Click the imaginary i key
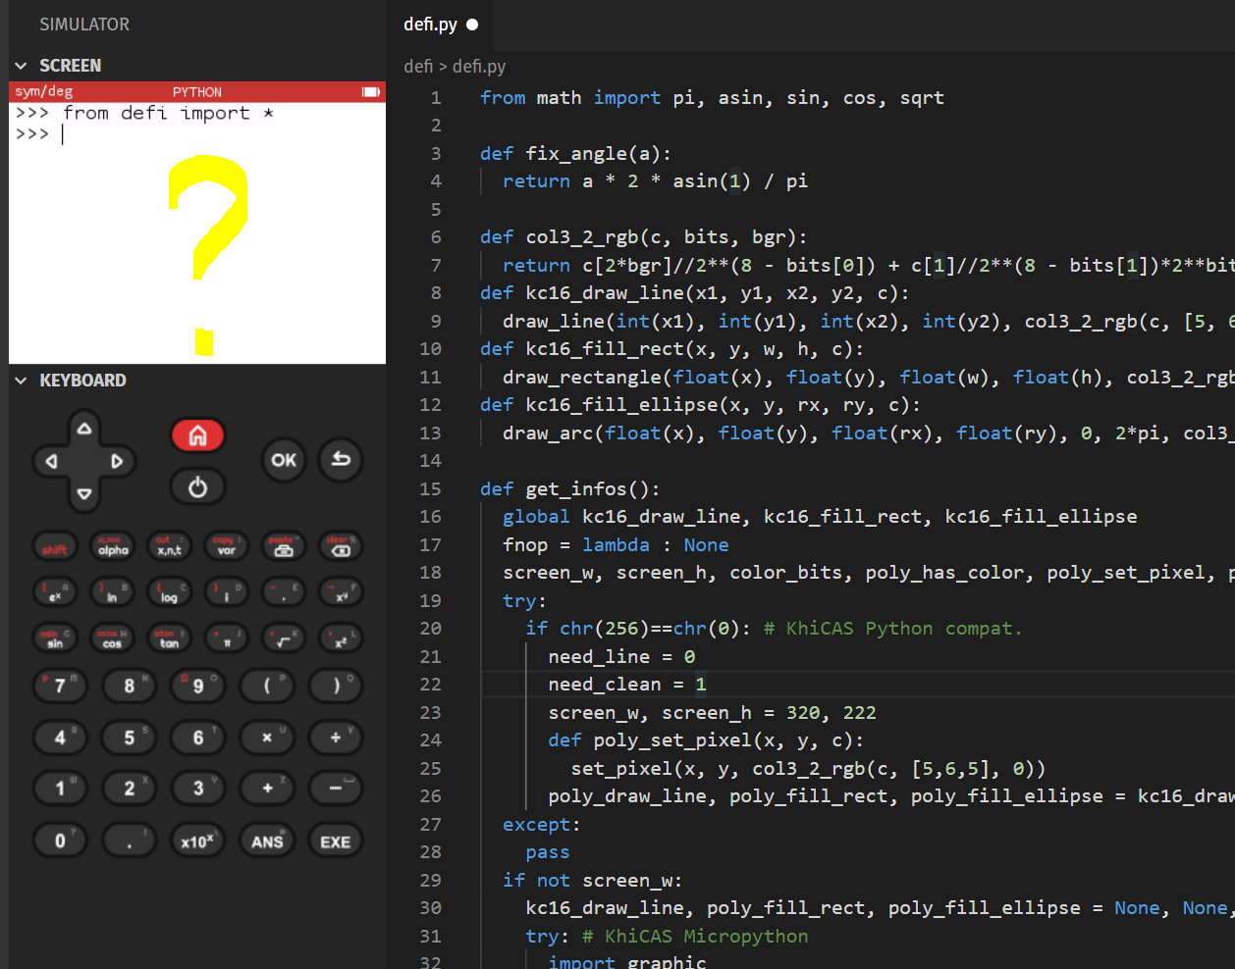 point(227,591)
